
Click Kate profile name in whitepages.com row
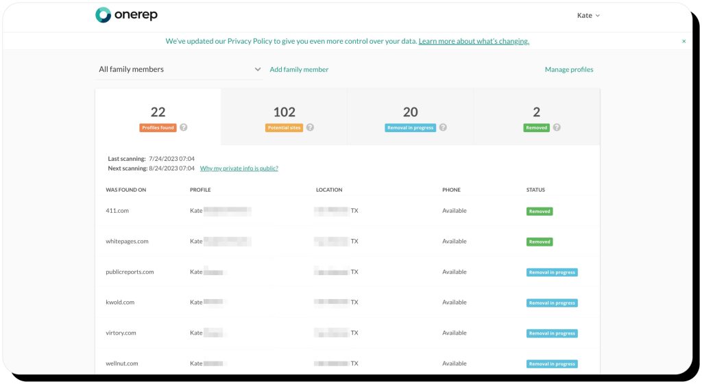point(196,242)
